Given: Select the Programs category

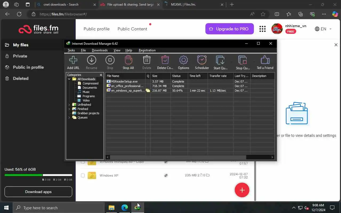Looking at the screenshot, I should coord(88,96).
